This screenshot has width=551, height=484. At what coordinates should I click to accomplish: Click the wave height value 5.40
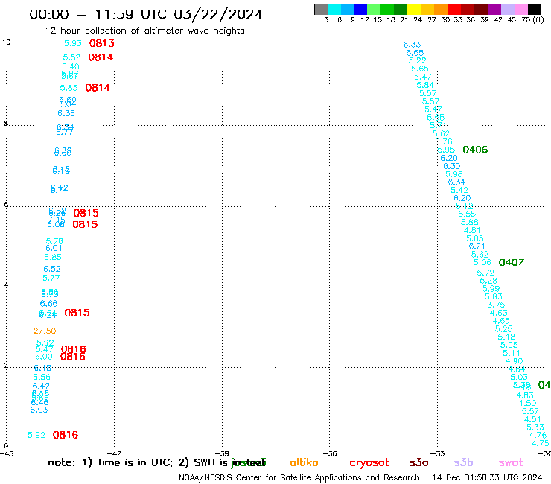tap(71, 66)
